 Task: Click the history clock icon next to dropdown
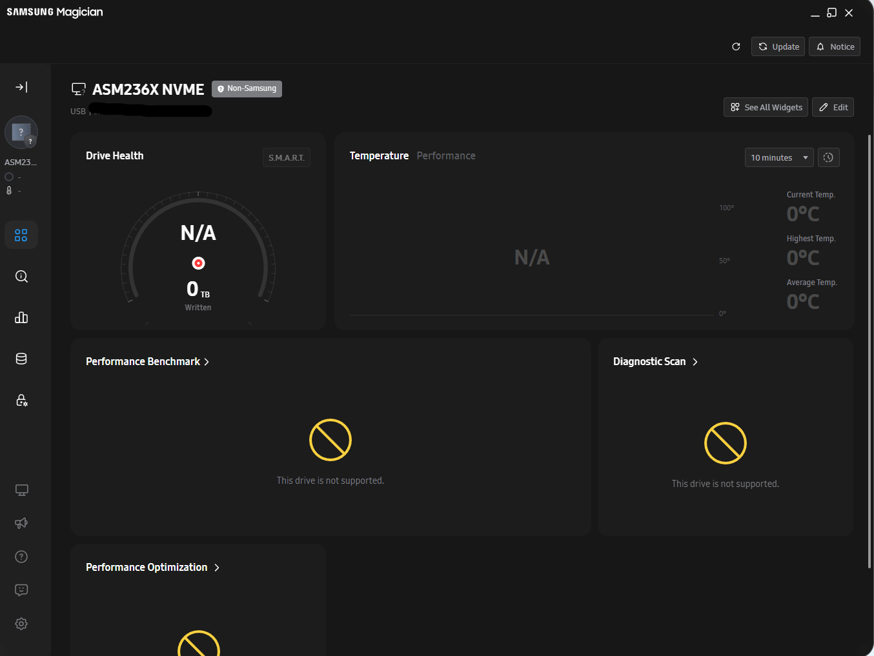point(829,157)
